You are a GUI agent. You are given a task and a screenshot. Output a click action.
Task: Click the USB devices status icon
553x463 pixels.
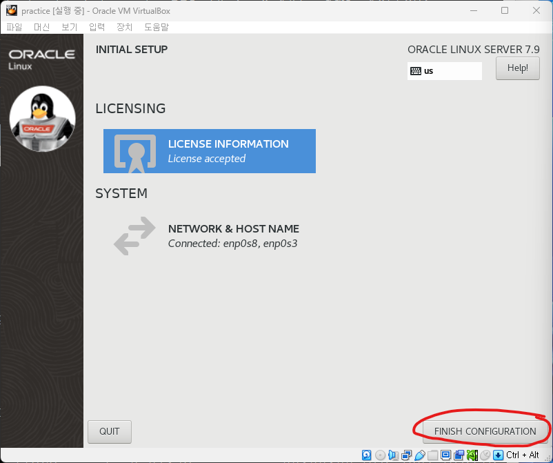point(420,455)
